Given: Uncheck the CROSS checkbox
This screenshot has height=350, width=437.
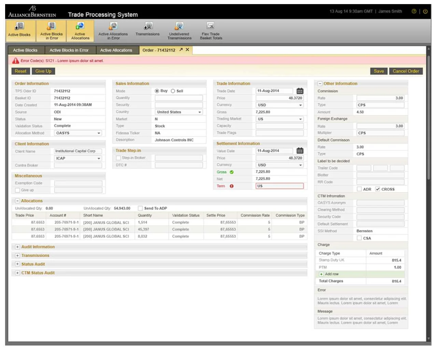Looking at the screenshot, I should coord(378,189).
